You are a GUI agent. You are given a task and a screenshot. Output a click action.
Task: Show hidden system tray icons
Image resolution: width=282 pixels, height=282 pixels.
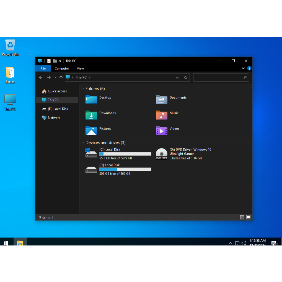coord(230,243)
